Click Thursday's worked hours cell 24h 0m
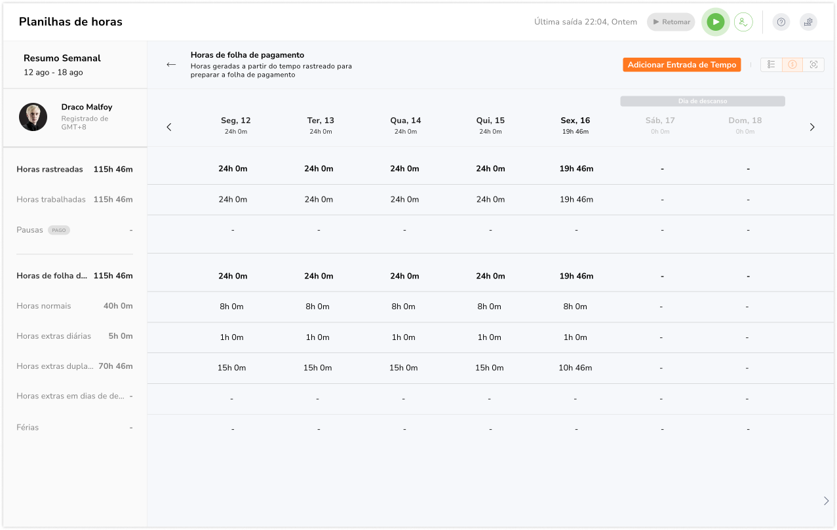Screen dimensions: 837x530 pos(490,199)
